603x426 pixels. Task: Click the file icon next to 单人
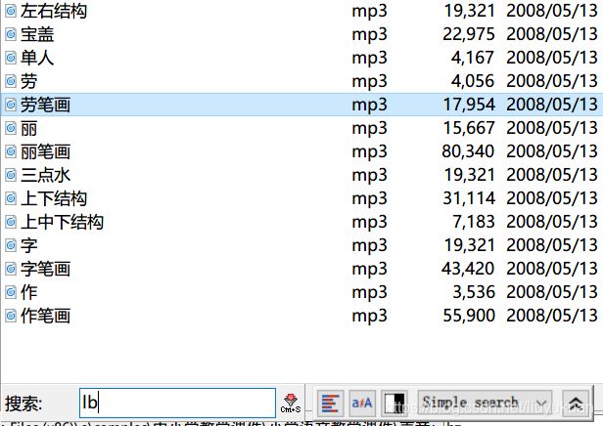tap(11, 58)
